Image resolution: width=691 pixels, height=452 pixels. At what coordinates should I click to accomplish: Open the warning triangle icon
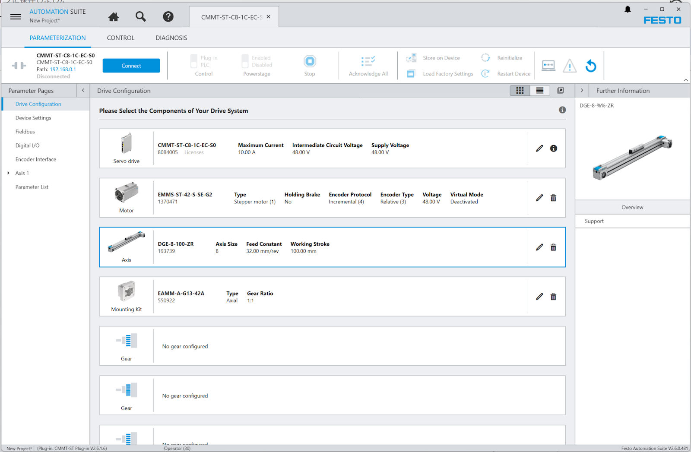[570, 66]
